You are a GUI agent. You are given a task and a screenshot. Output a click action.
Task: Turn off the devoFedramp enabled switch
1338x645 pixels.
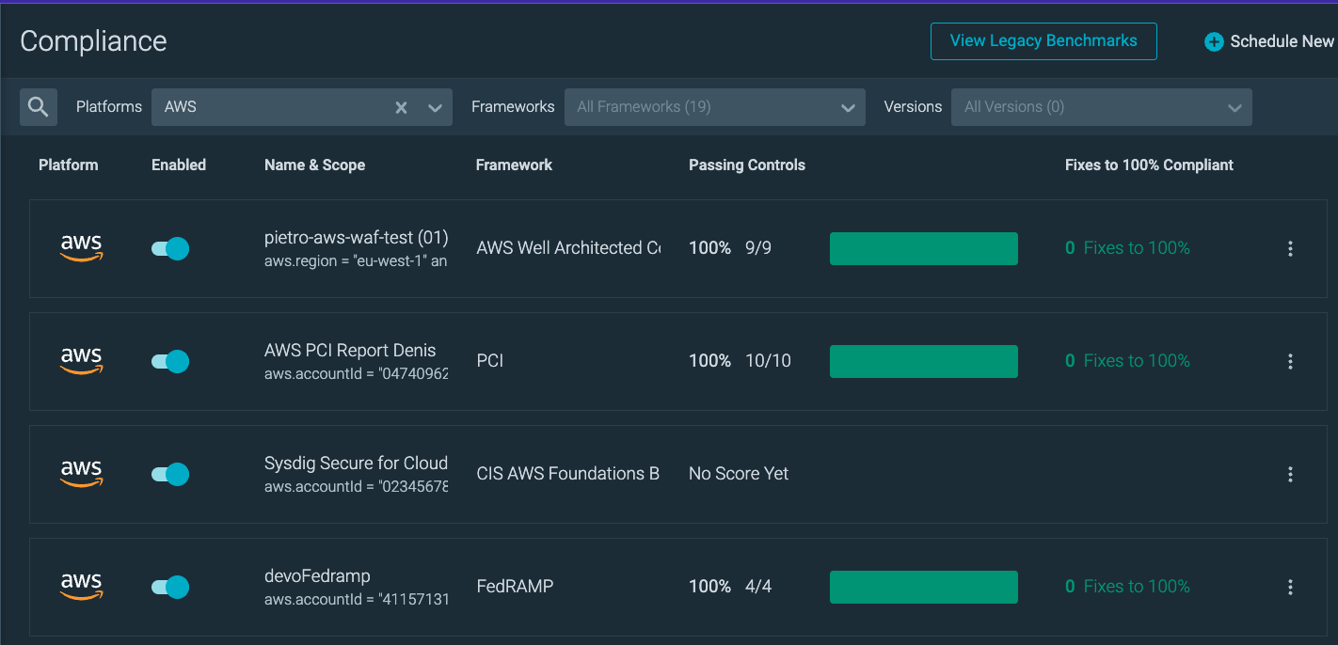170,587
